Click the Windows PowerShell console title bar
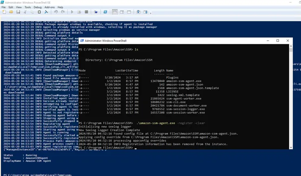This screenshot has height=176, width=301. pos(185,41)
